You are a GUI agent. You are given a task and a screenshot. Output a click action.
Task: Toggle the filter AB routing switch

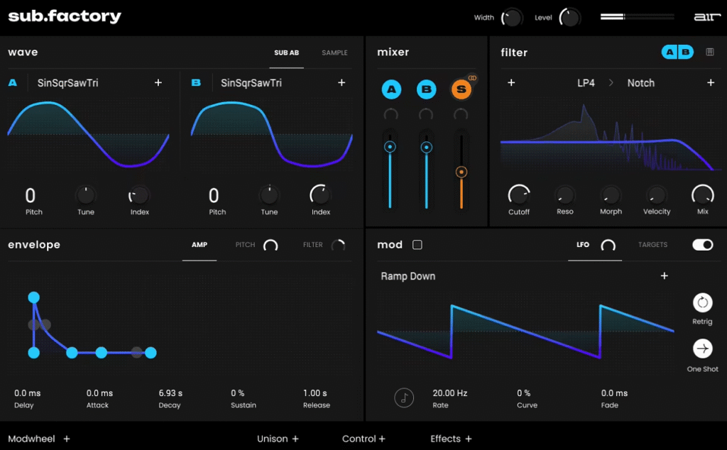pos(677,52)
